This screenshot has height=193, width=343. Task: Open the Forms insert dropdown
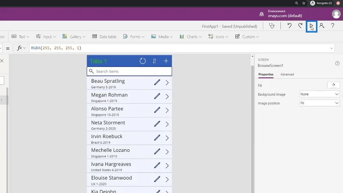point(134,36)
